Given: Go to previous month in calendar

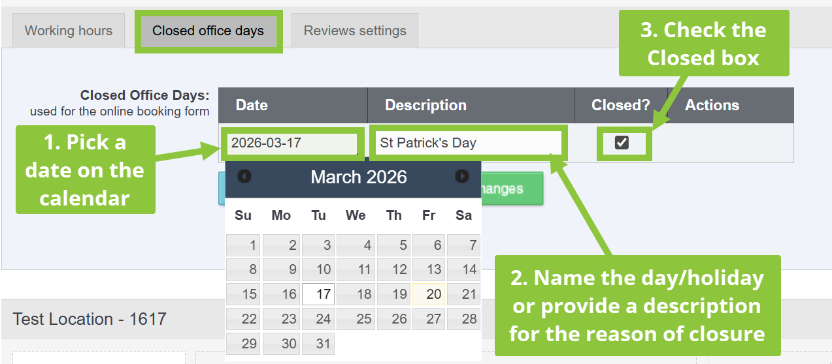Looking at the screenshot, I should click(x=244, y=176).
